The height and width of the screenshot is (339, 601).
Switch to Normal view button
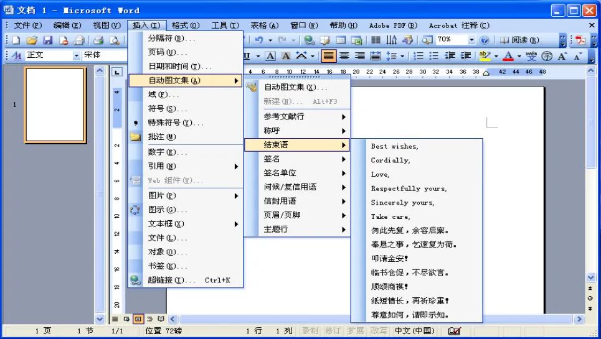(115, 318)
